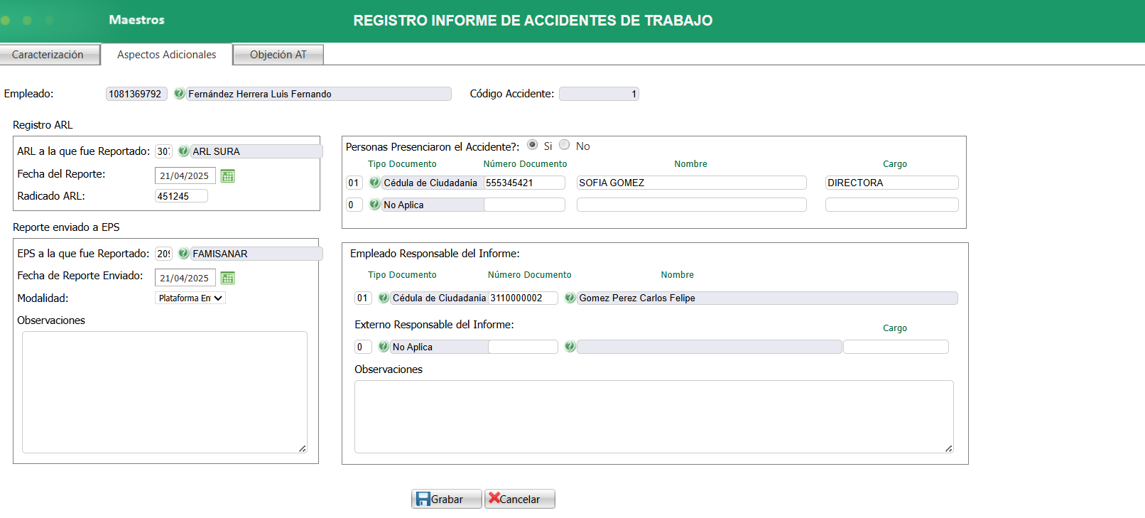Click lookup icon in SOFIA GOMEZ witness row
Image resolution: width=1145 pixels, height=518 pixels.
click(x=374, y=183)
